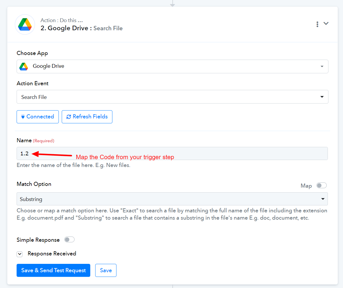Click the Connected button label
This screenshot has width=343, height=288.
[x=40, y=117]
